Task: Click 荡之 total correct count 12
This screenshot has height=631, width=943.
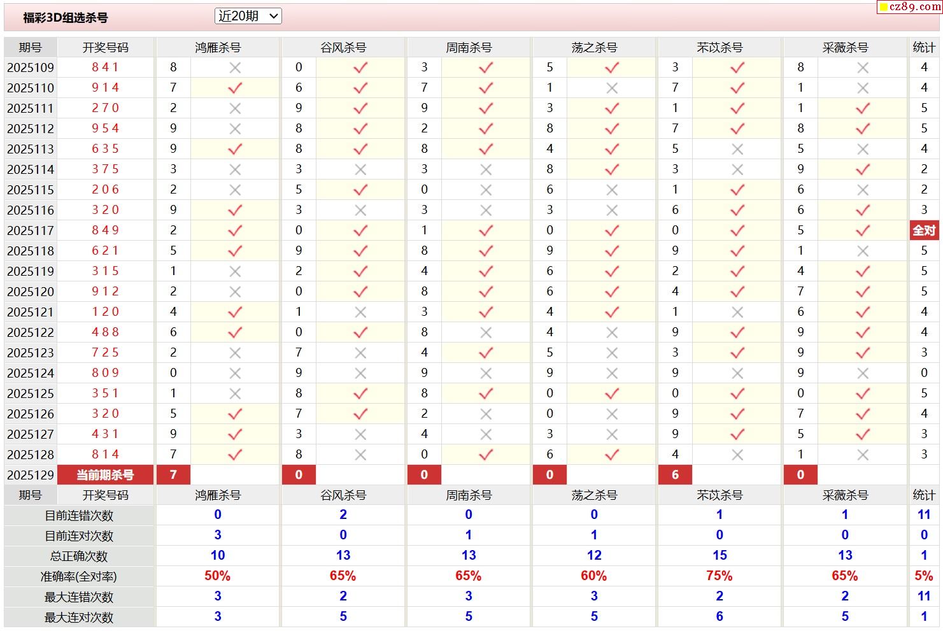Action: [594, 556]
